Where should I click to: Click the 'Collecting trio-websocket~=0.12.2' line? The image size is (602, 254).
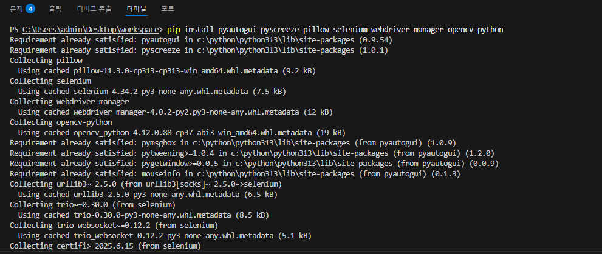point(114,226)
